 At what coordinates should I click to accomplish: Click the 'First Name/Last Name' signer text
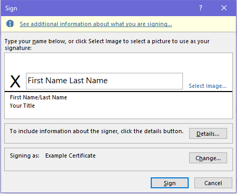pyautogui.click(x=38, y=97)
